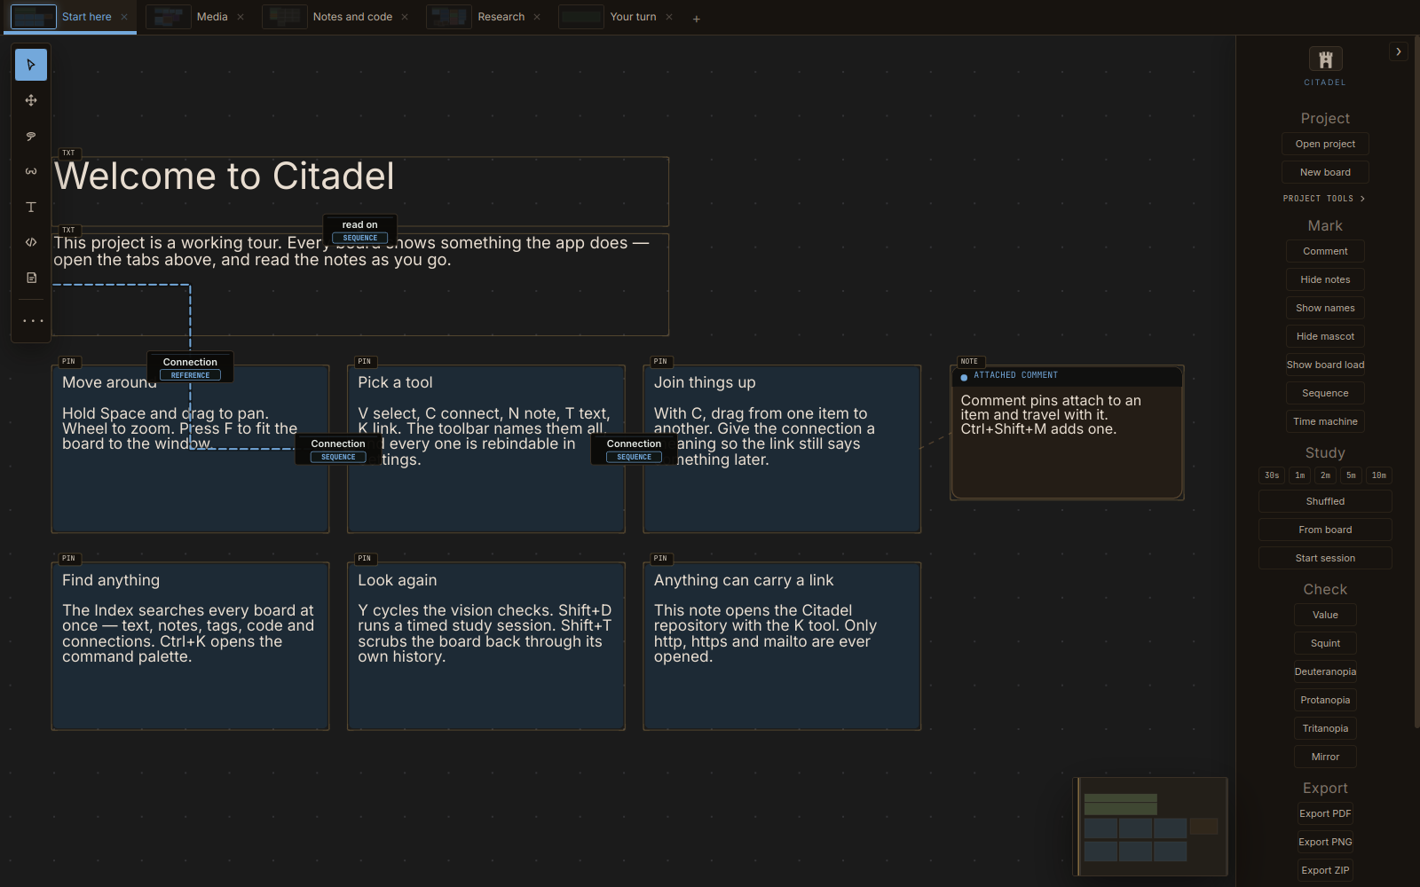Select the note tool icon
This screenshot has width=1420, height=887.
[x=31, y=278]
